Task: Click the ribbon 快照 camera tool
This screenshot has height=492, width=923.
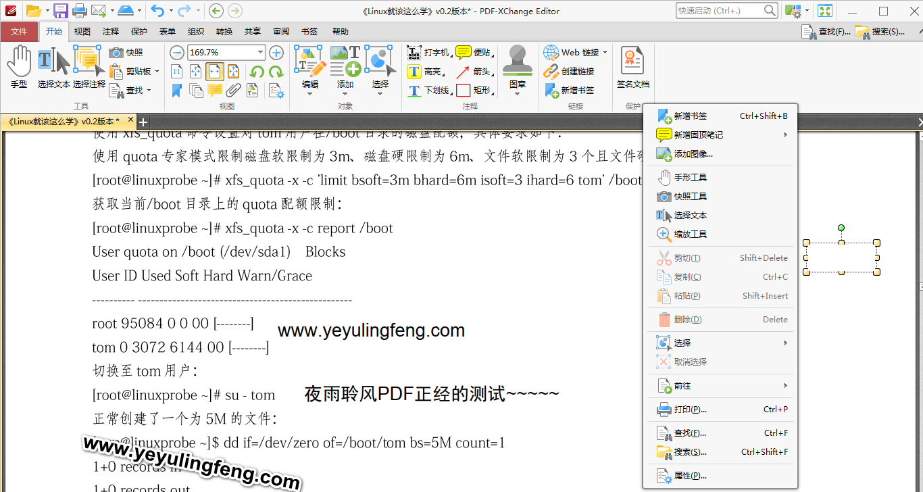Action: [x=126, y=53]
